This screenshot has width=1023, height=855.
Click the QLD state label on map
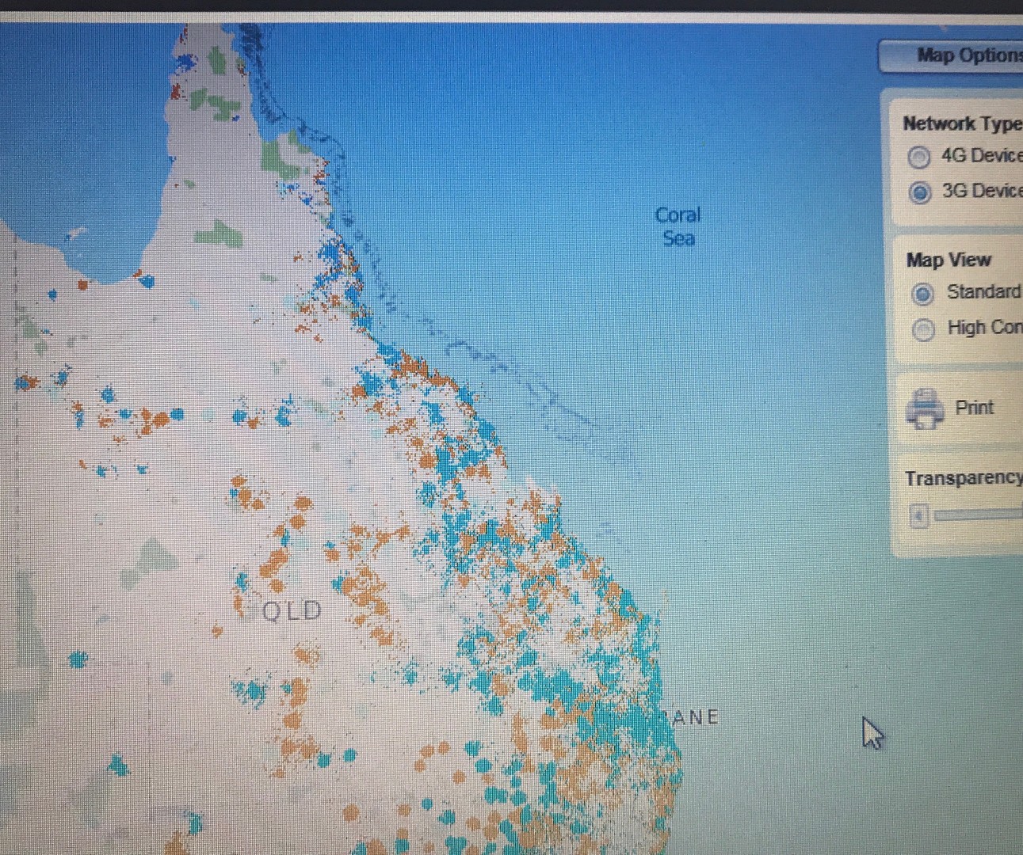292,611
